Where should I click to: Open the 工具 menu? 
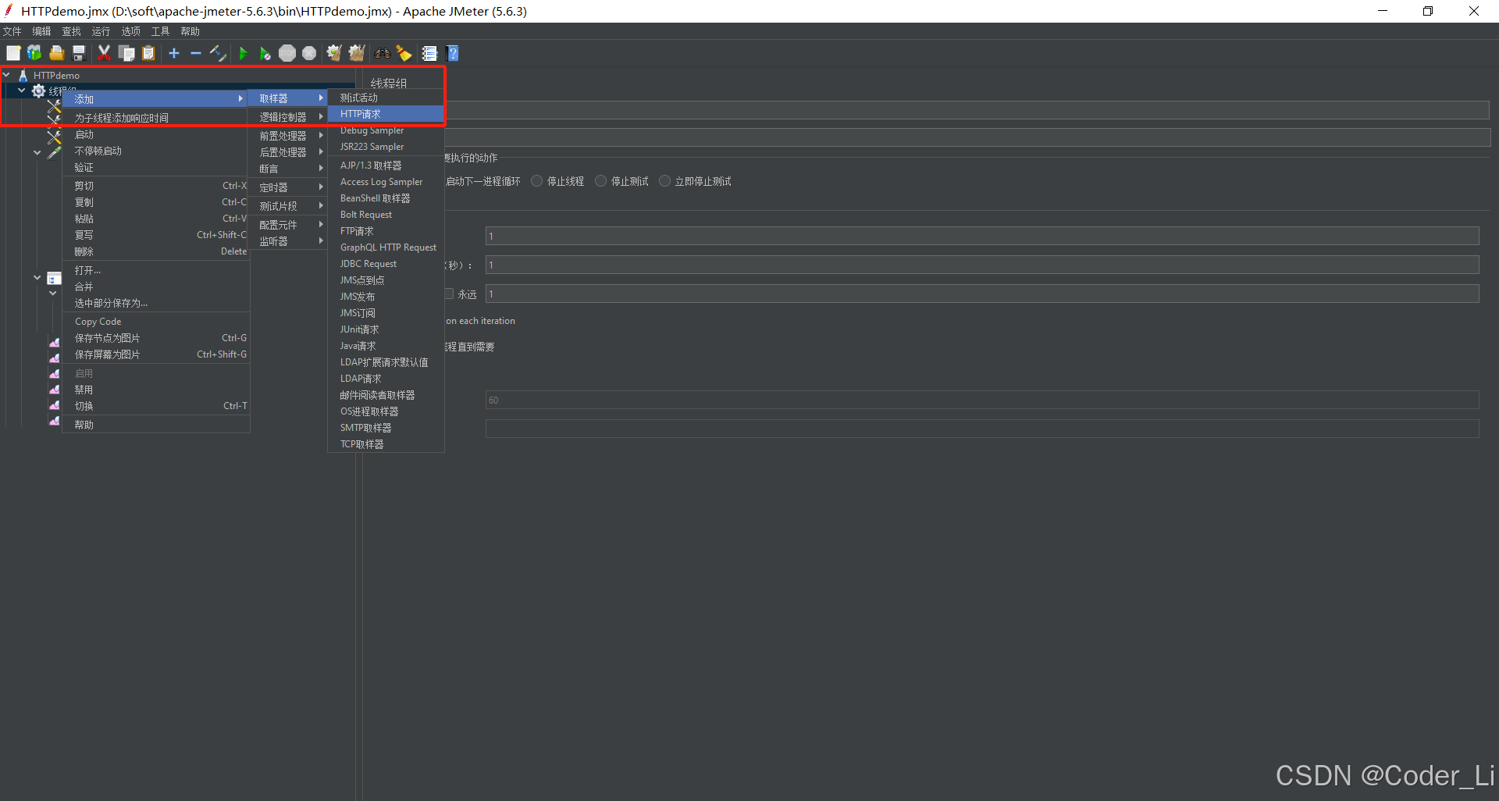point(160,31)
